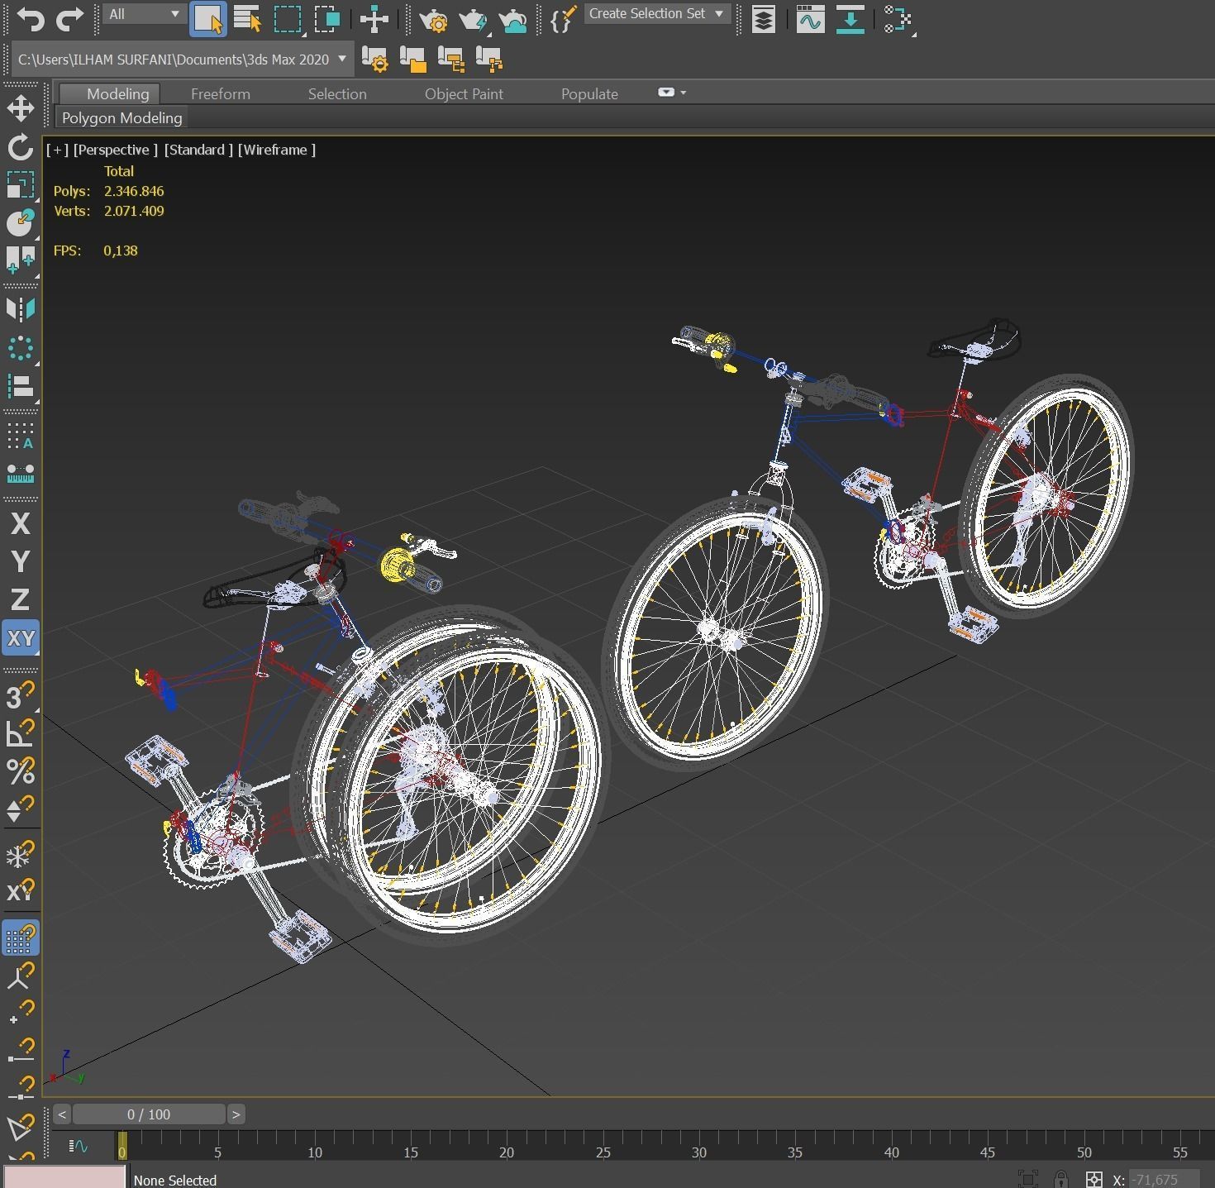Select the Scale tool in left toolbar

[x=21, y=185]
